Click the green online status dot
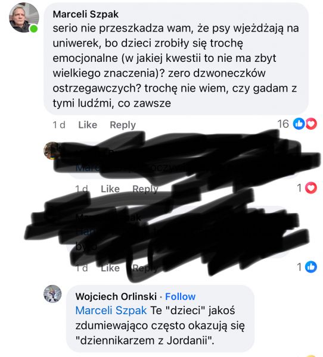The height and width of the screenshot is (357, 323). (x=34, y=29)
